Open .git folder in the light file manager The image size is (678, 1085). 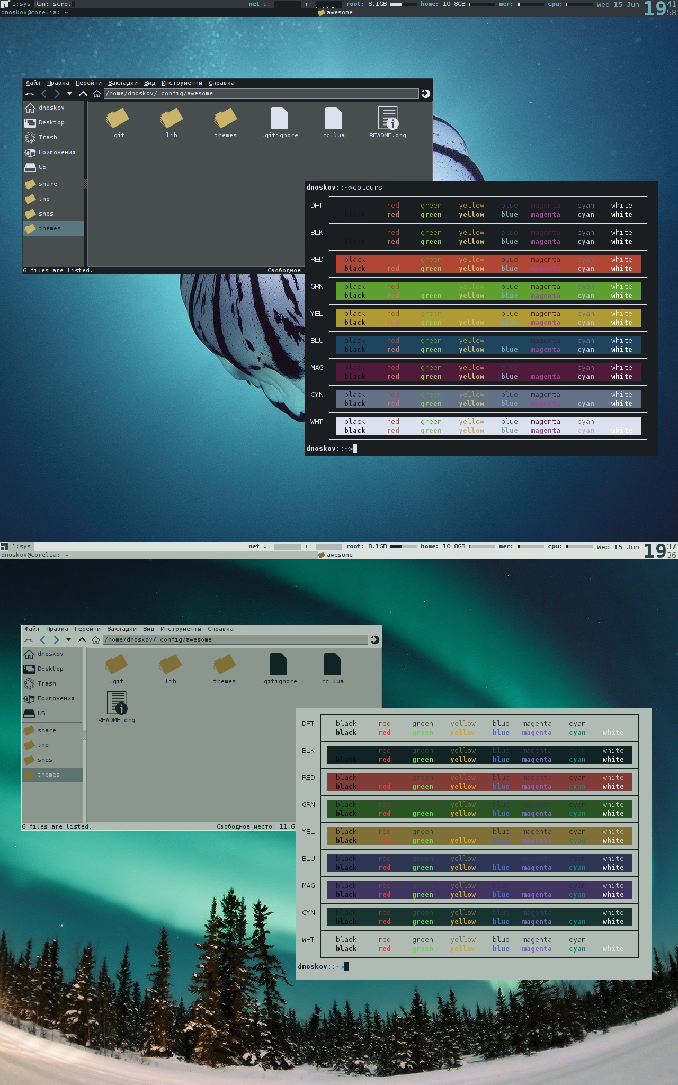point(117,669)
